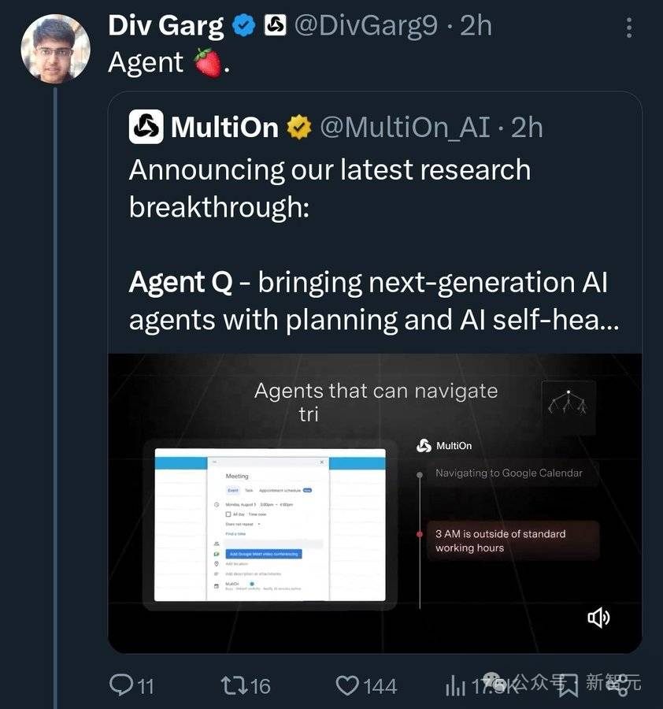Click the MultiOn logo avatar in quoted tweet
Viewport: 663px width, 709px height.
[146, 127]
